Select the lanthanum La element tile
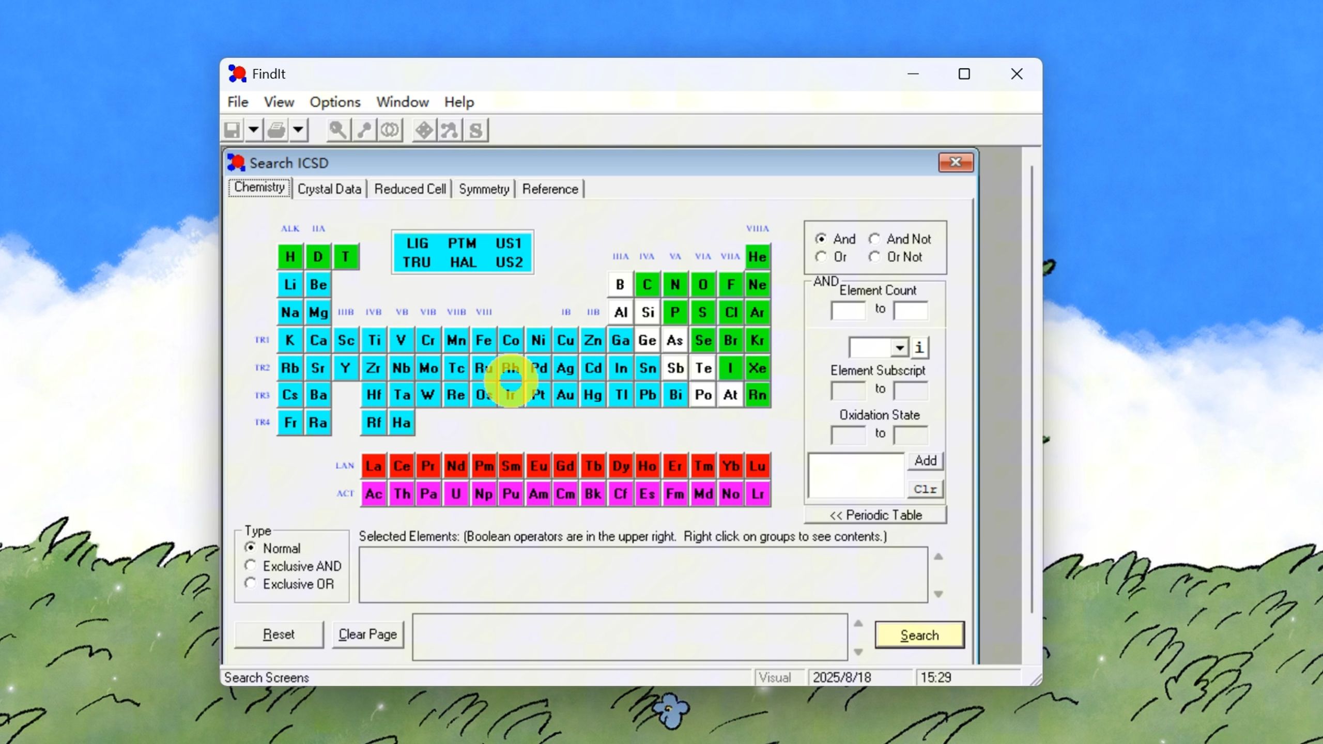 (x=374, y=466)
